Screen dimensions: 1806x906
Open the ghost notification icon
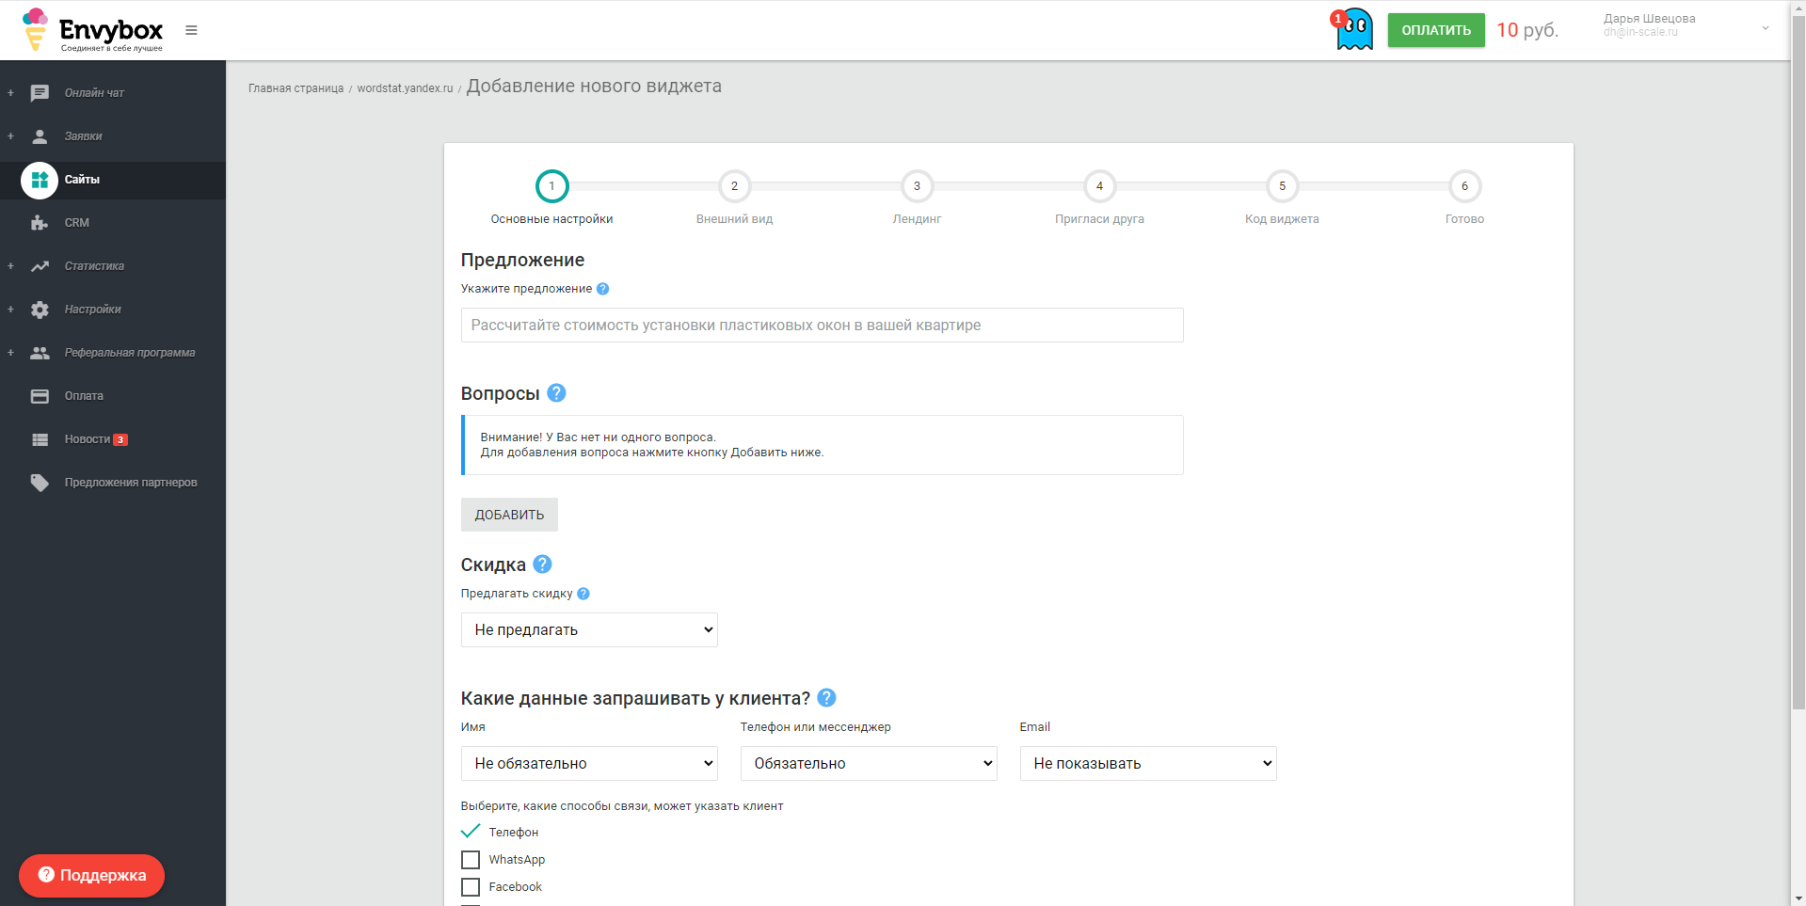tap(1353, 30)
